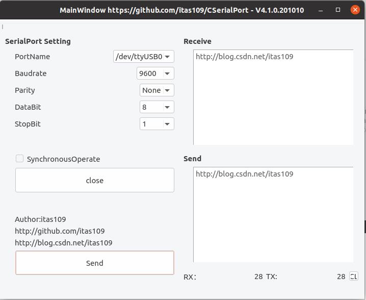Screen dimensions: 366x300
Task: Click the blog.csdn.net link under Author
Action: coord(63,243)
